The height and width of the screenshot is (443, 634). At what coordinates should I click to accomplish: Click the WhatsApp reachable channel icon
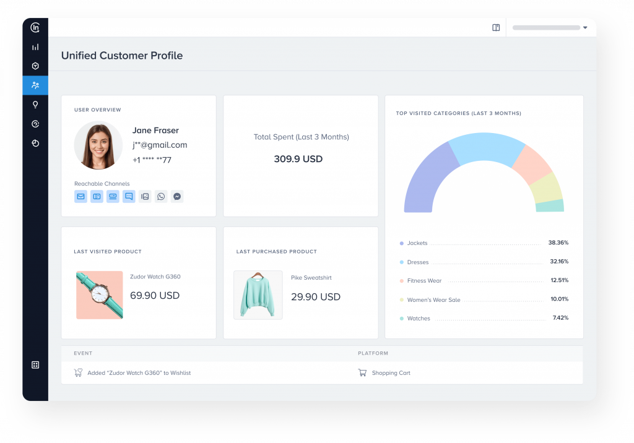tap(161, 196)
